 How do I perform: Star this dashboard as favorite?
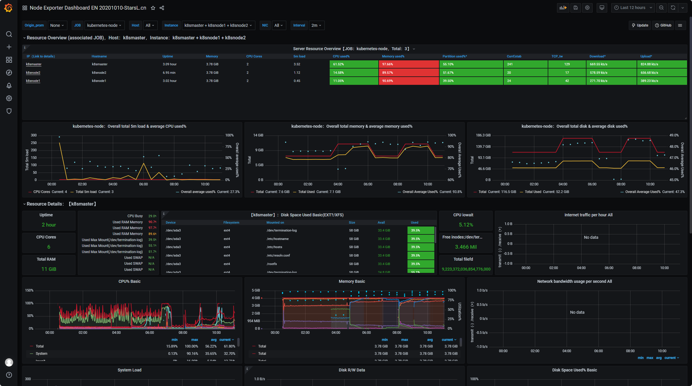(x=153, y=8)
